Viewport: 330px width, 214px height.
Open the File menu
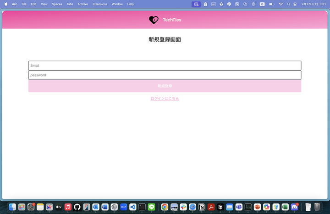pyautogui.click(x=24, y=4)
